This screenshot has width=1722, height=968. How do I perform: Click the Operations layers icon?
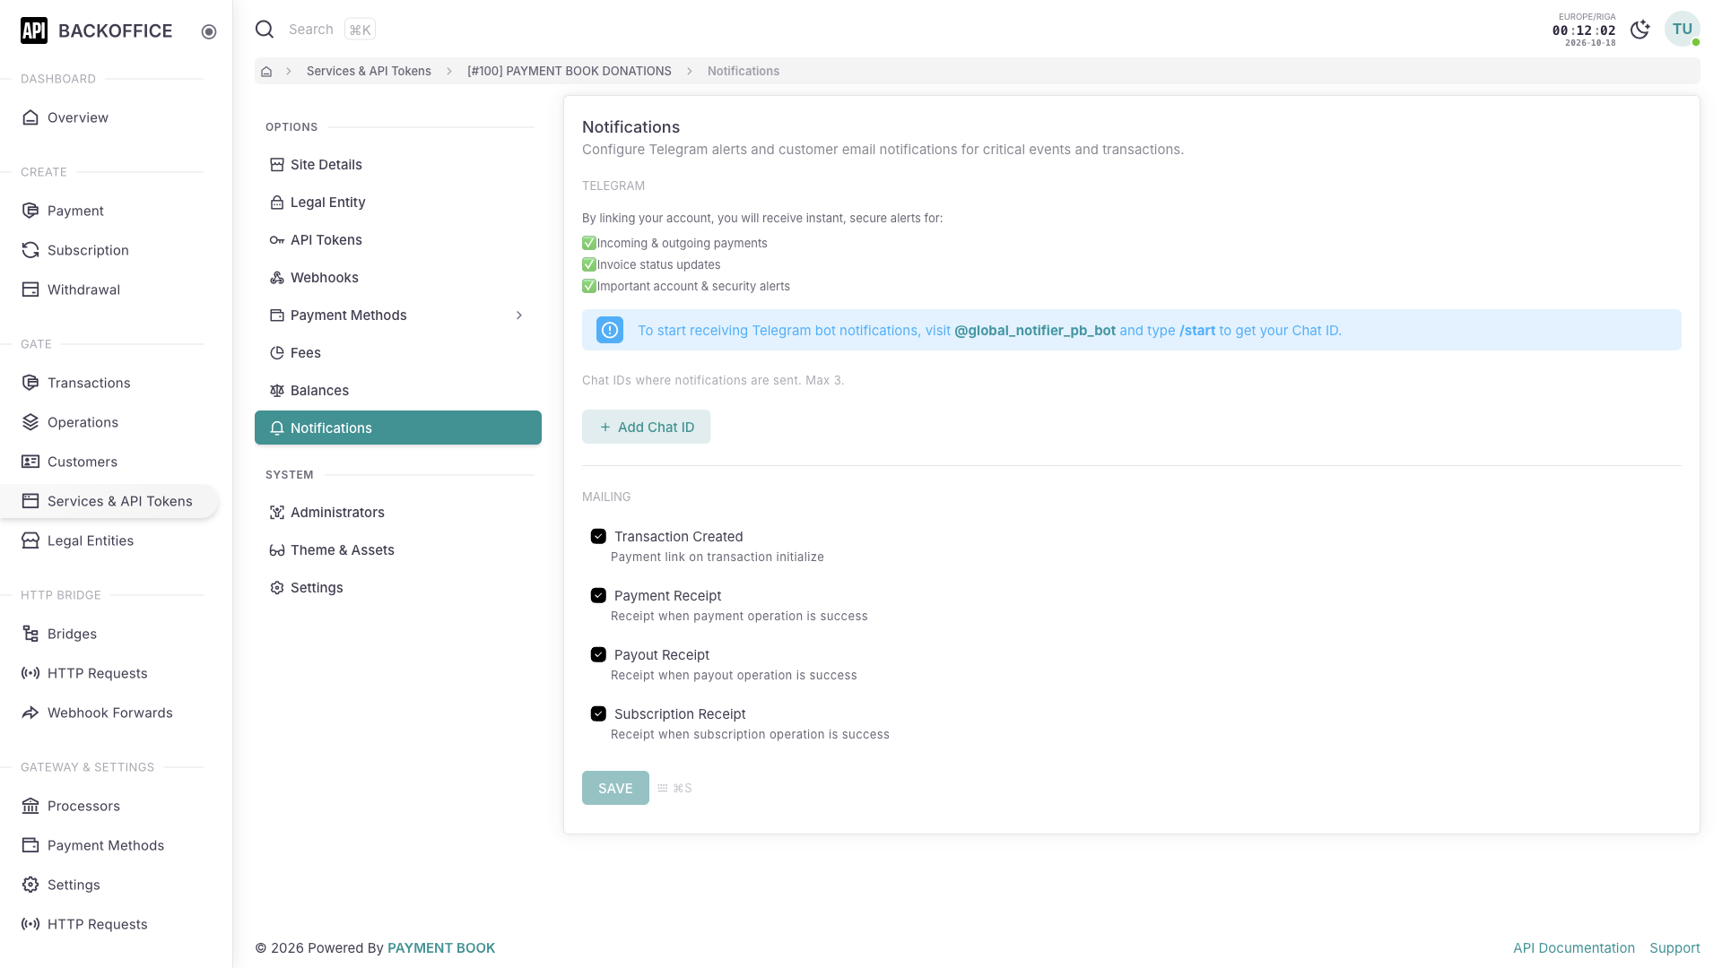click(30, 422)
